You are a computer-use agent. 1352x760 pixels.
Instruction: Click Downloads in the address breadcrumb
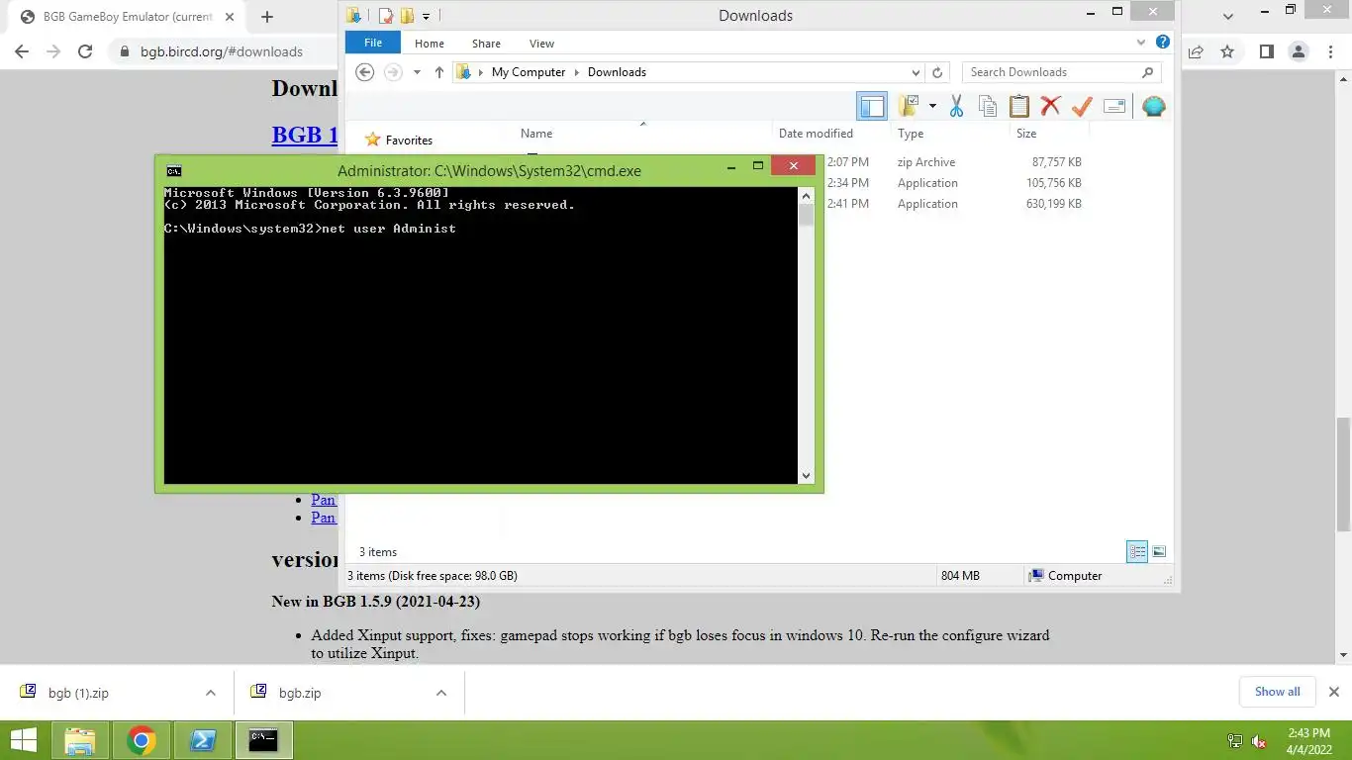(x=617, y=72)
